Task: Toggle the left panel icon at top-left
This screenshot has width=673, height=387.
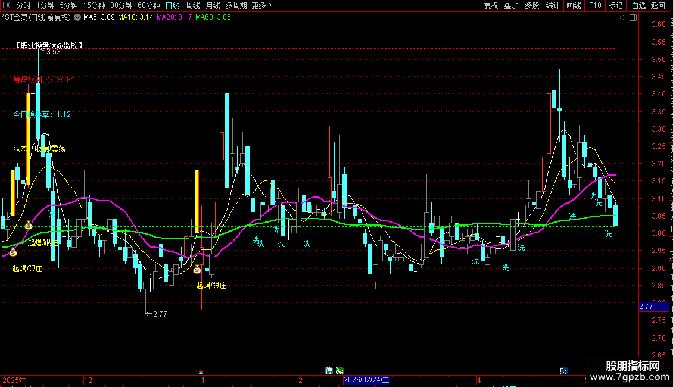Action: coord(6,5)
